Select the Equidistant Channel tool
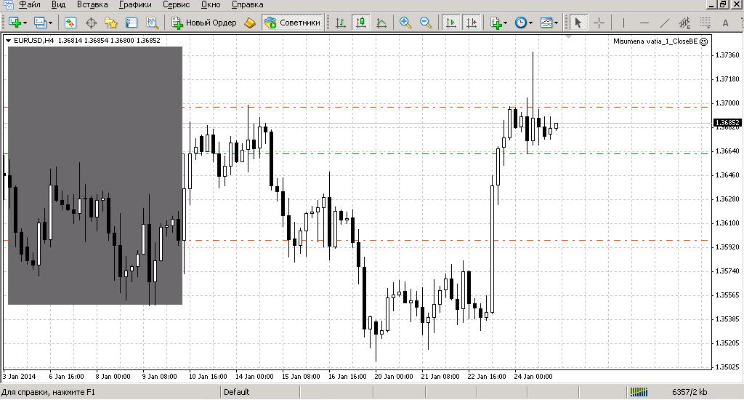 [684, 23]
